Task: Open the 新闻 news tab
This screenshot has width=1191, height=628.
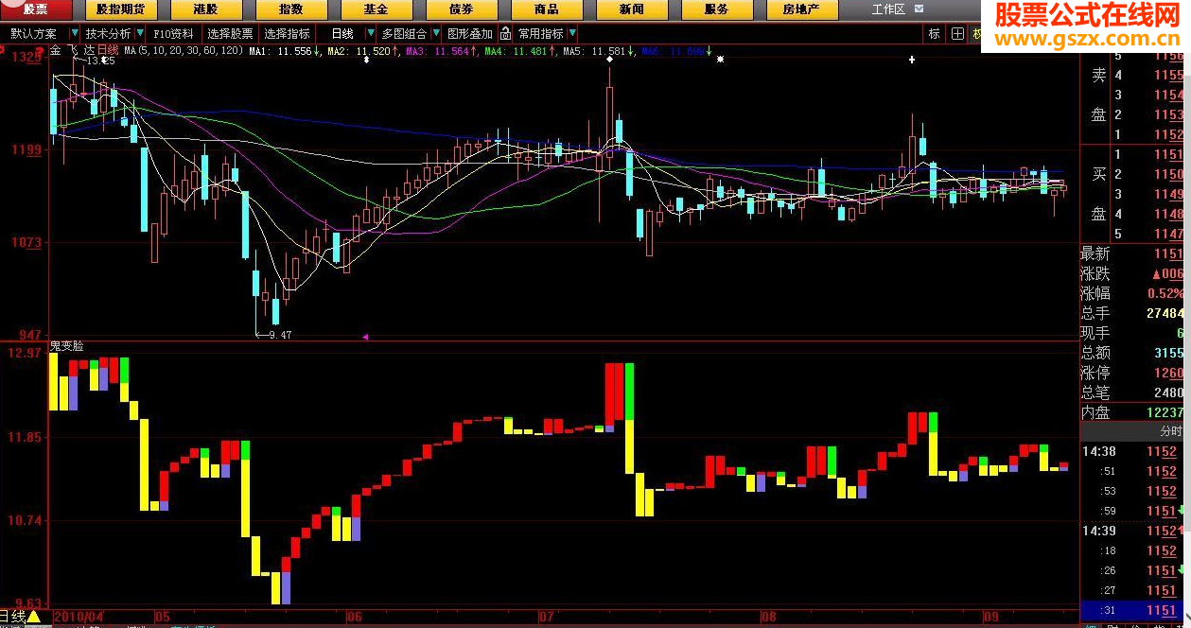Action: (x=632, y=9)
